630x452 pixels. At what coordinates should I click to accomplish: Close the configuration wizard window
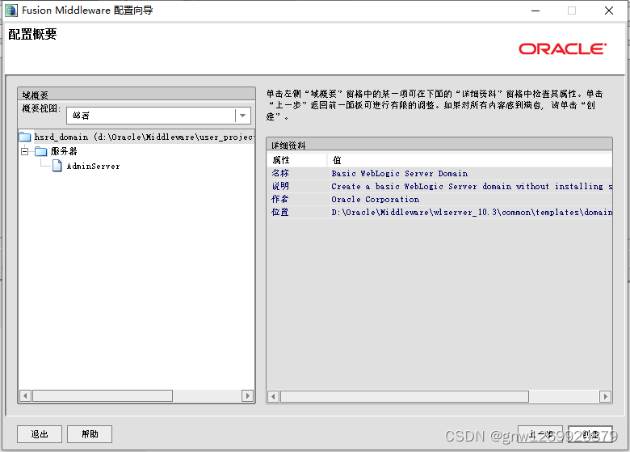click(x=609, y=11)
